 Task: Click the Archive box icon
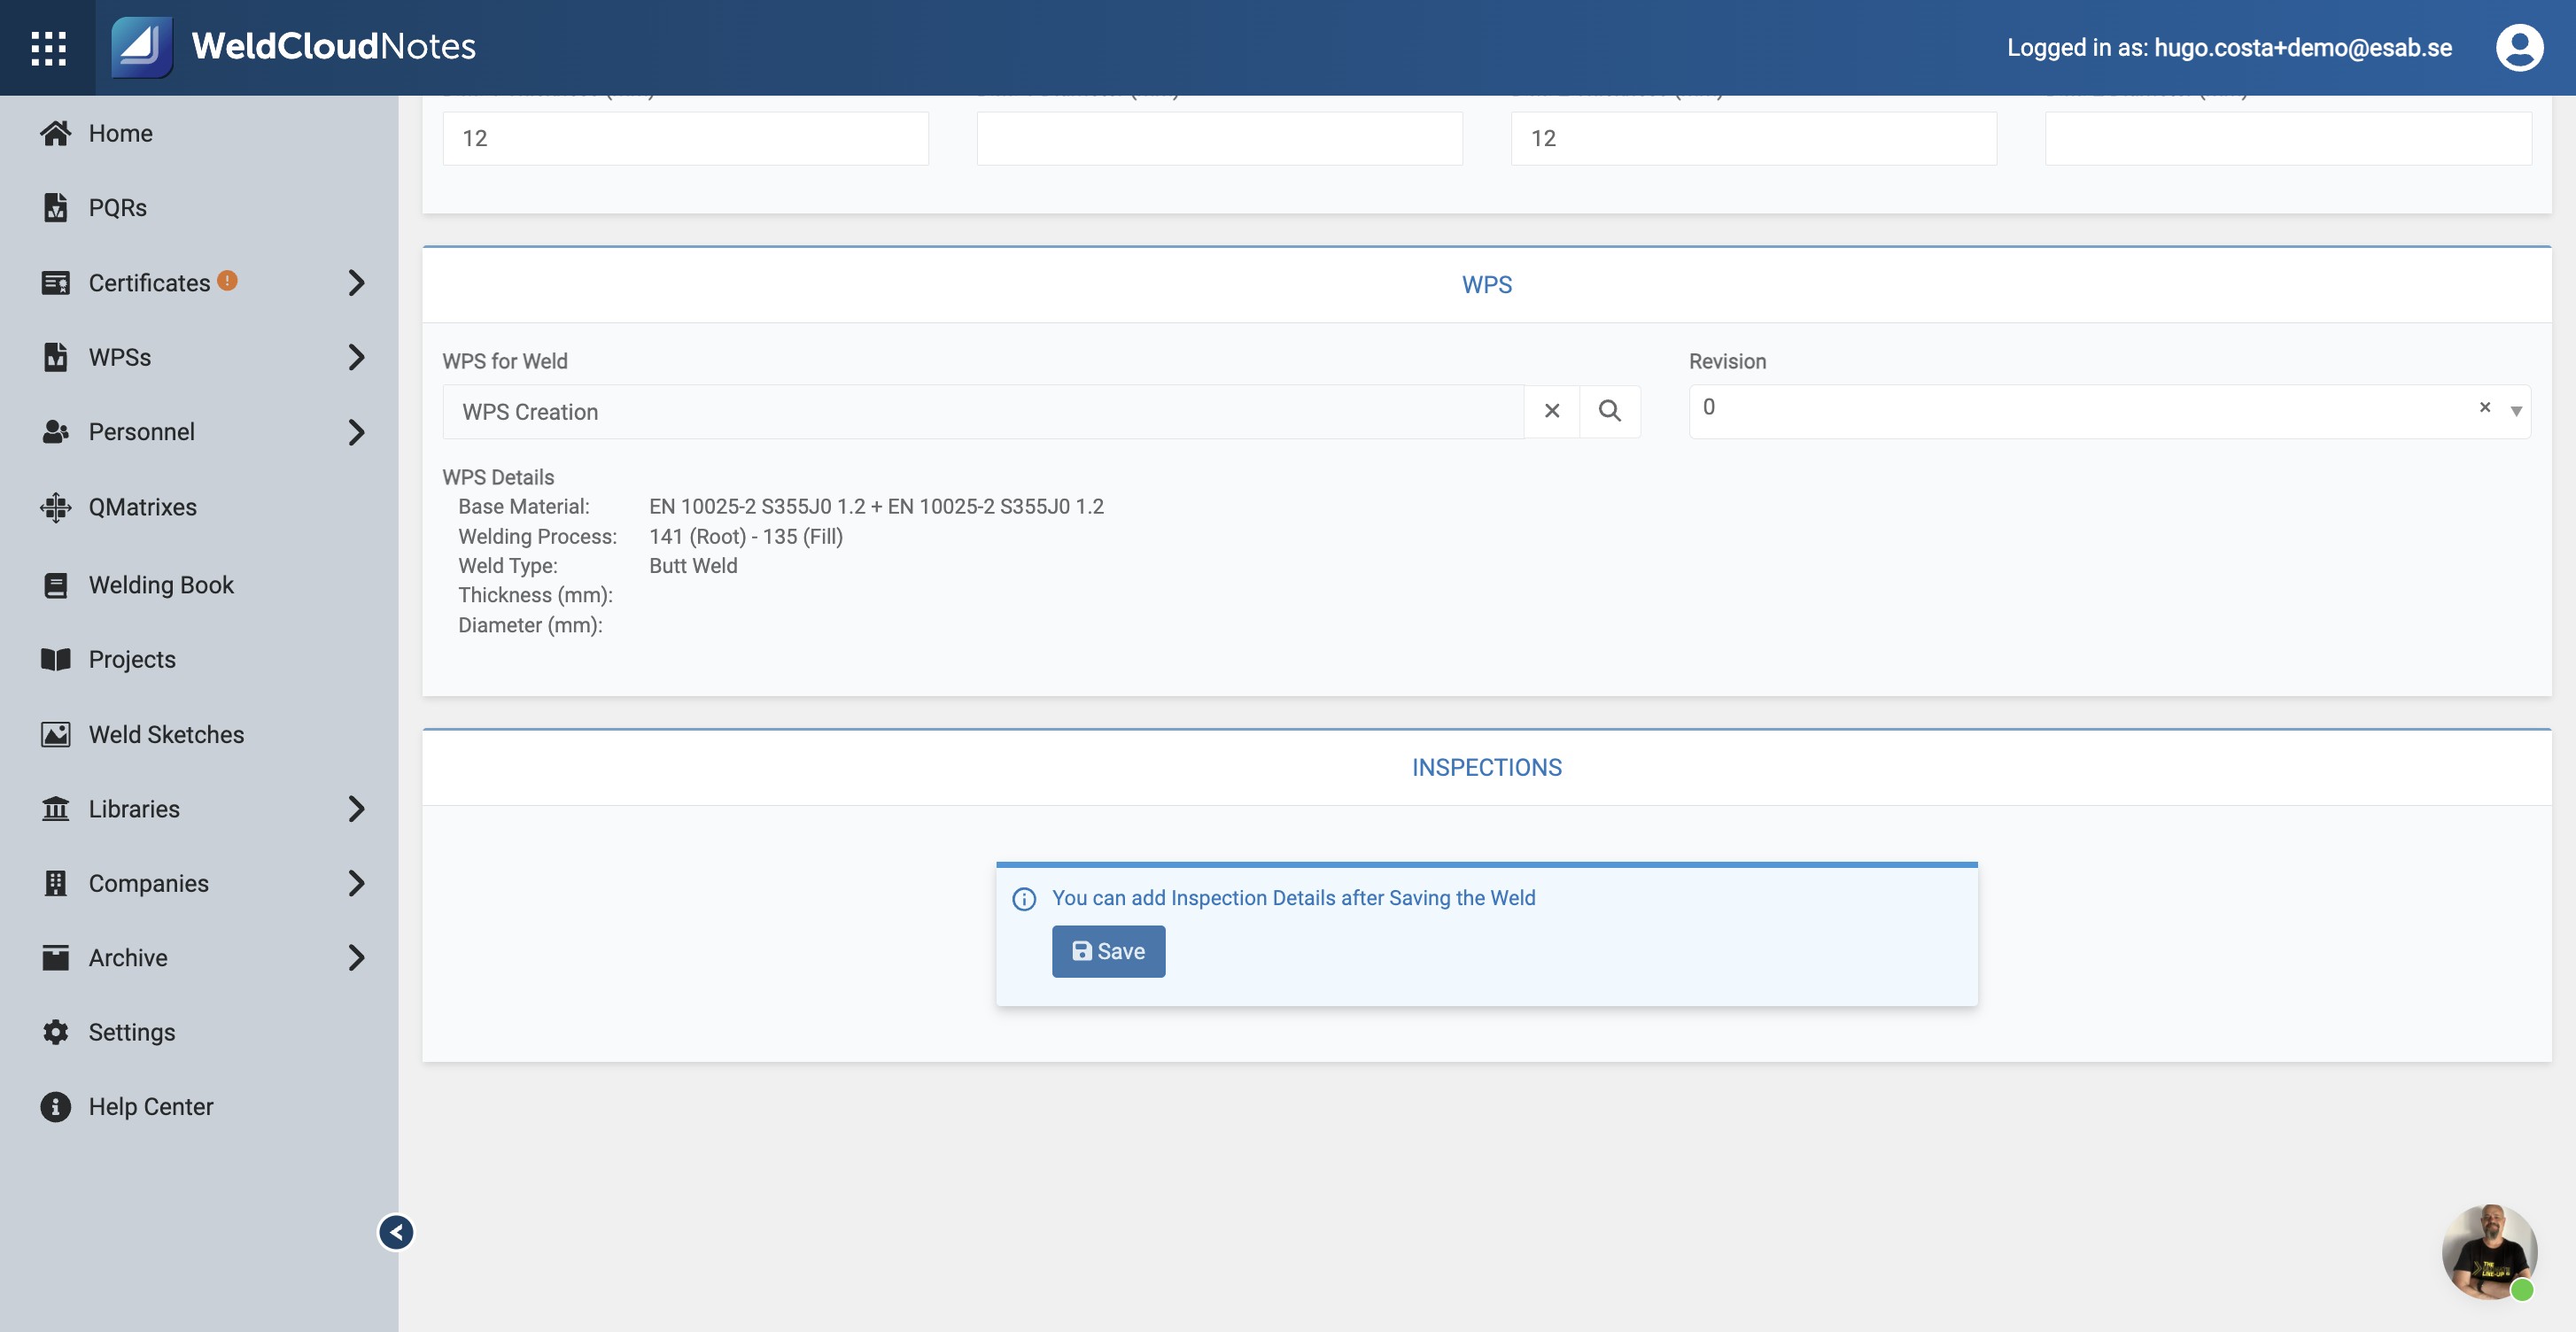(x=56, y=957)
